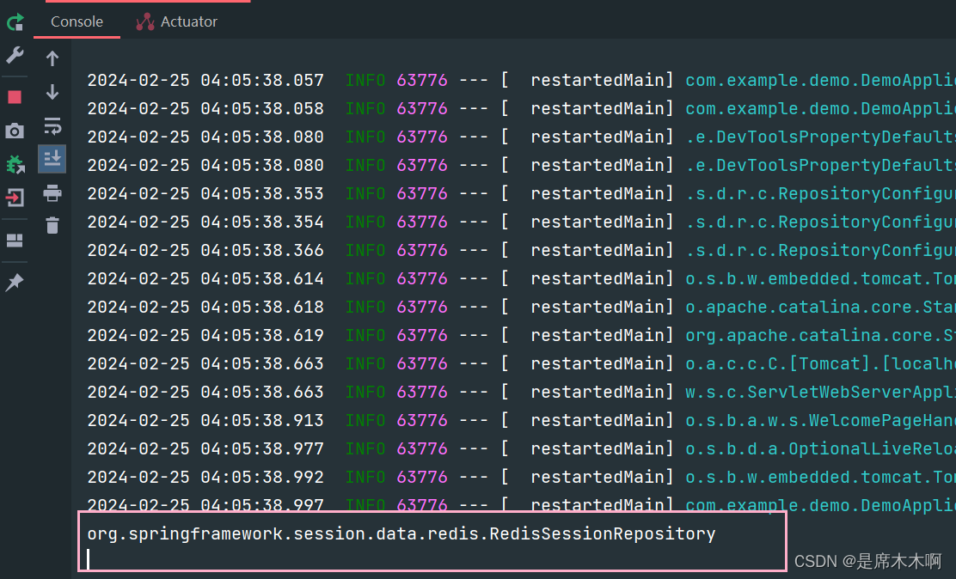Open run settings via wrench icon

(x=15, y=55)
